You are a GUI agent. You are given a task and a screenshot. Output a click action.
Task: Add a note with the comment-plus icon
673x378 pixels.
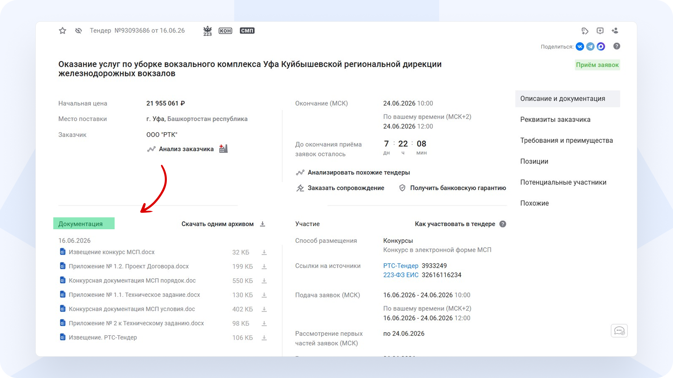600,31
